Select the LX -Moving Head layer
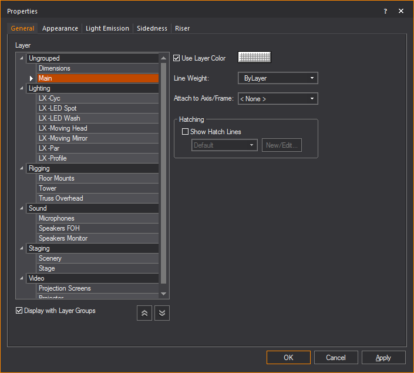The height and width of the screenshot is (373, 414). pos(63,128)
